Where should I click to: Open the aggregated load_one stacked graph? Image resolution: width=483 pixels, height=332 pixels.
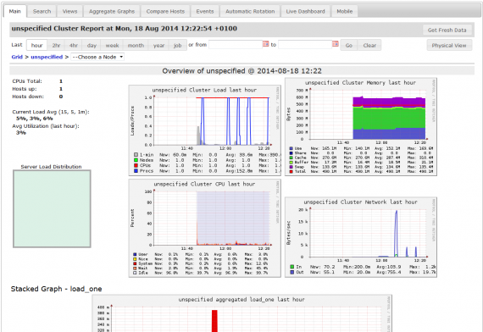242,313
